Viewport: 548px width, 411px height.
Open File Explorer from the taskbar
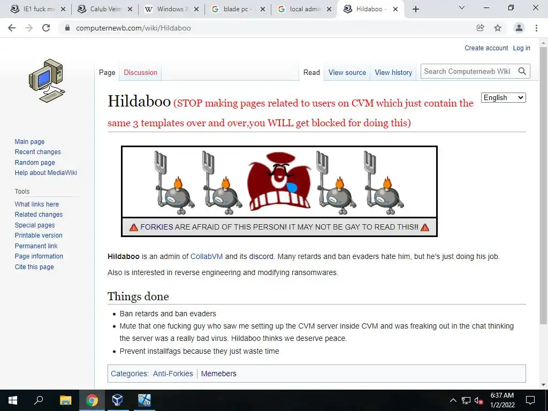65,400
